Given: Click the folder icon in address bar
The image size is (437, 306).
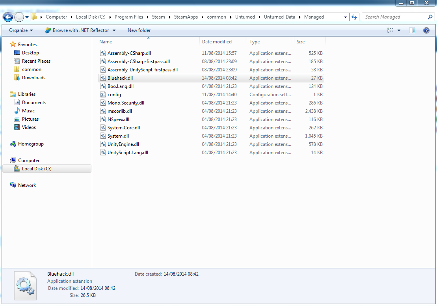Looking at the screenshot, I should (34, 17).
